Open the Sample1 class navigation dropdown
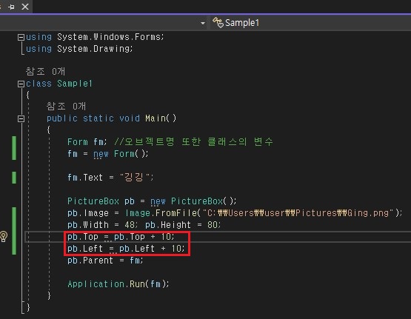 tap(310, 23)
